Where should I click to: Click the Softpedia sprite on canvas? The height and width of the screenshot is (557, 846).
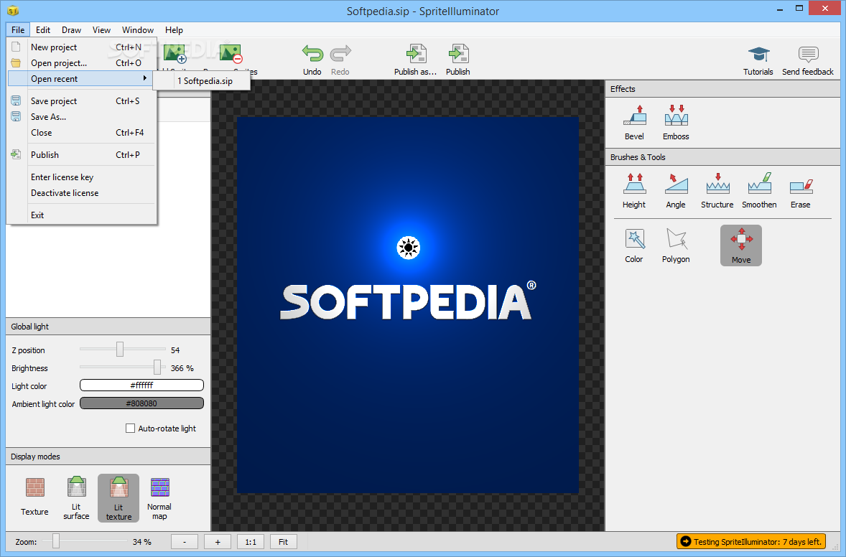[408, 305]
